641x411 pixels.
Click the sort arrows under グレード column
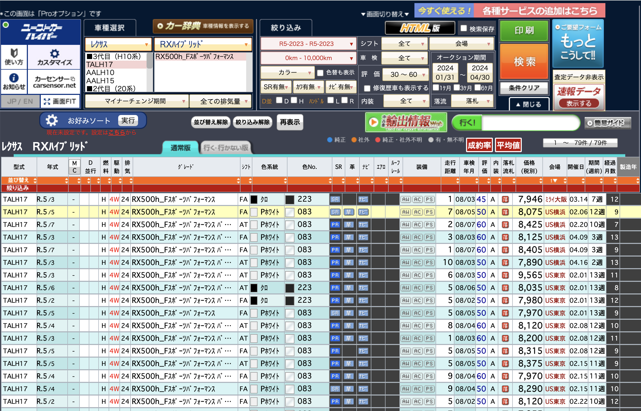click(238, 181)
